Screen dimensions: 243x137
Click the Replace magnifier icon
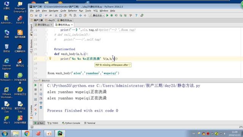click(x=75, y=15)
